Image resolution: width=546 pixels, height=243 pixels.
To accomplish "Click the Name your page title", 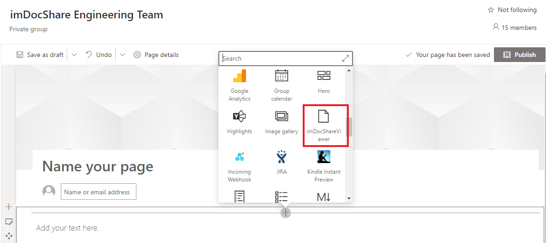I will (98, 167).
